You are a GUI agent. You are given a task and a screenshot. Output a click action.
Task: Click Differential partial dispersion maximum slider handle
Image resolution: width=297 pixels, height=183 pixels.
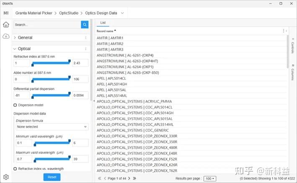pyautogui.click(x=70, y=93)
